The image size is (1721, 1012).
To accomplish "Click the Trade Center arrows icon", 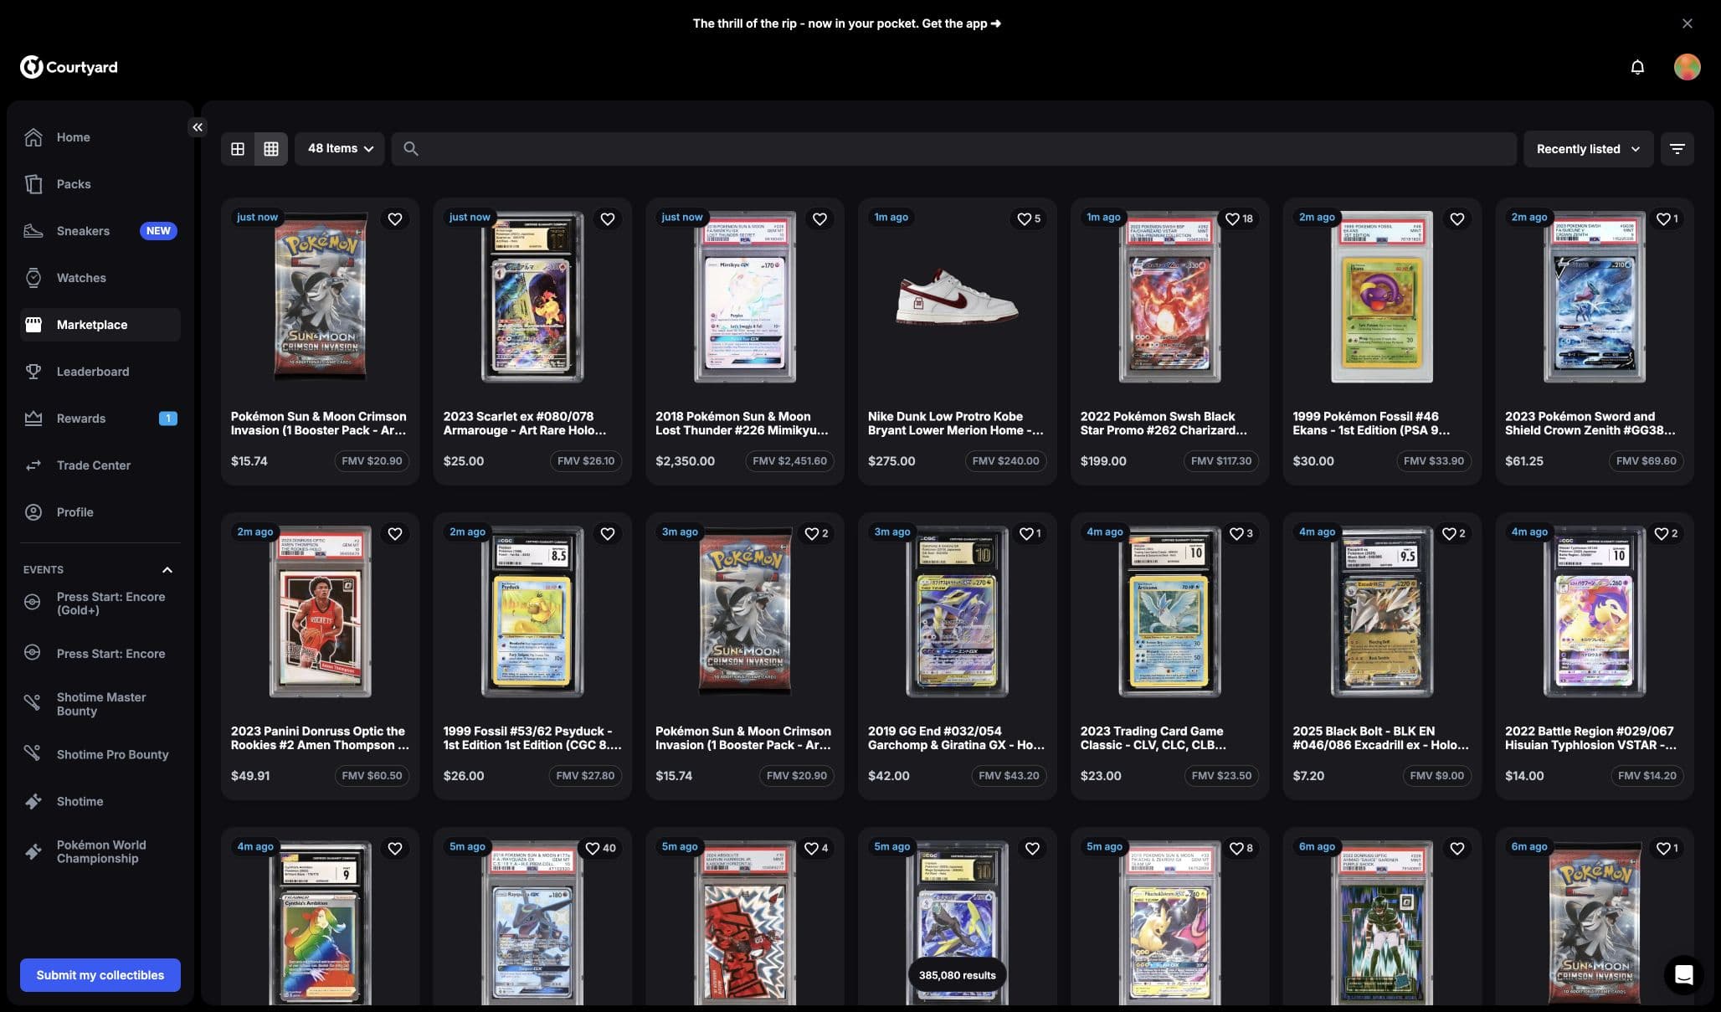I will click(33, 465).
